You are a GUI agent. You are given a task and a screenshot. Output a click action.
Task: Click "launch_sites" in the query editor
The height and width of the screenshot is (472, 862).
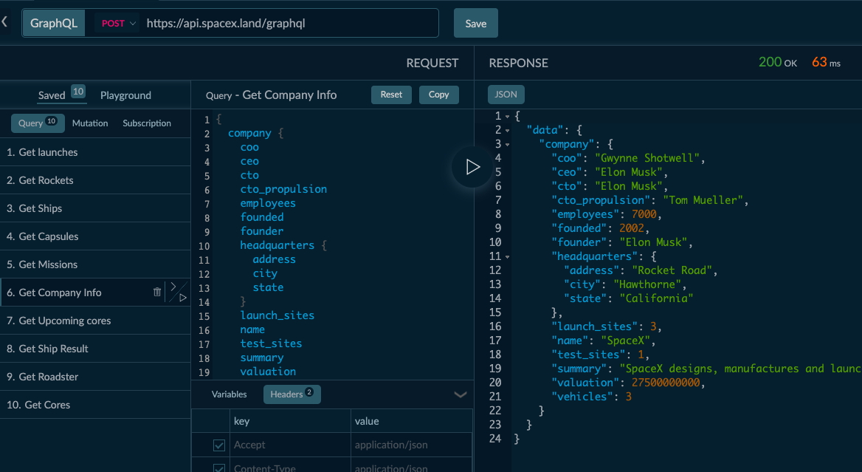click(x=277, y=315)
